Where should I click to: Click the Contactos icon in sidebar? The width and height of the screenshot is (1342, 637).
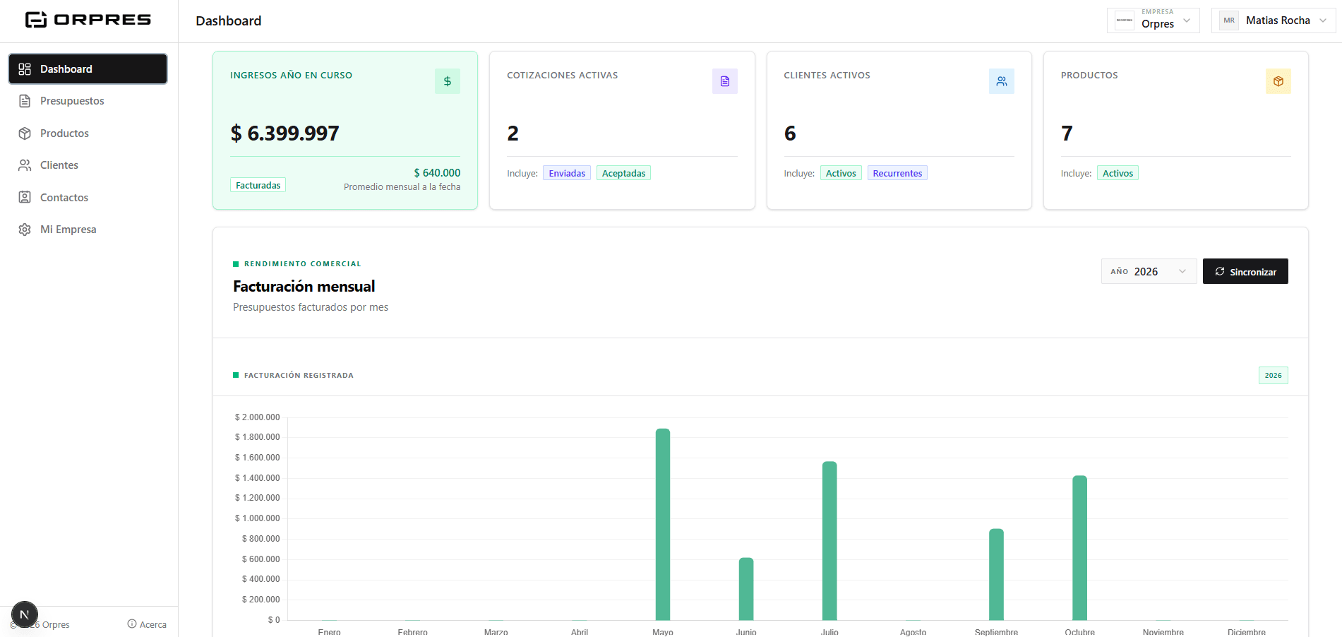(x=25, y=198)
